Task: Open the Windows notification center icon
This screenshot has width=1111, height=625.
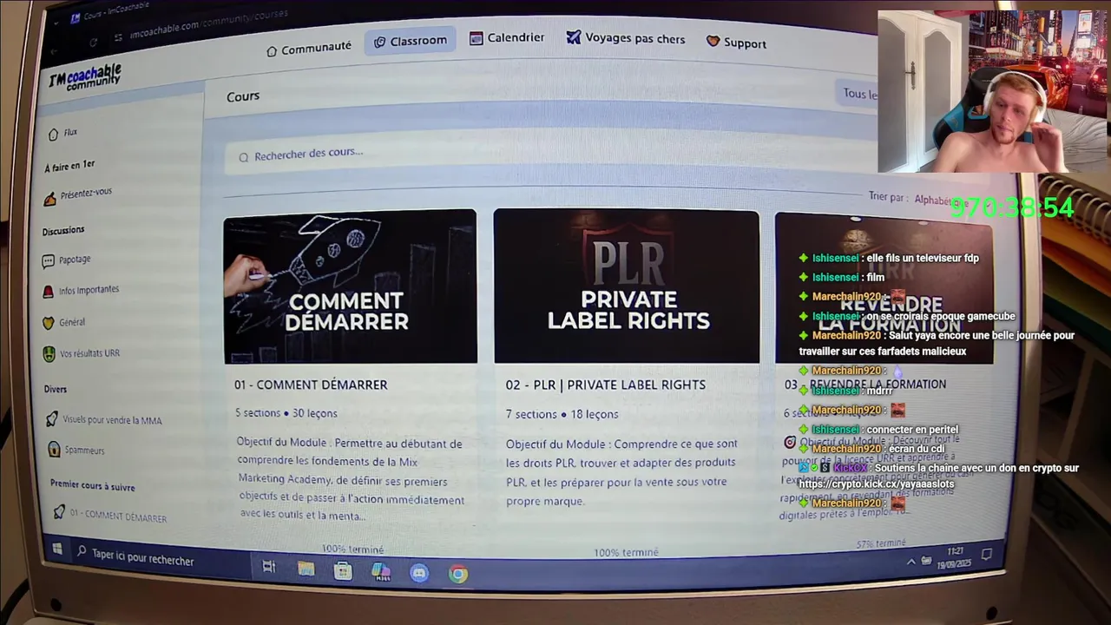Action: tap(986, 554)
